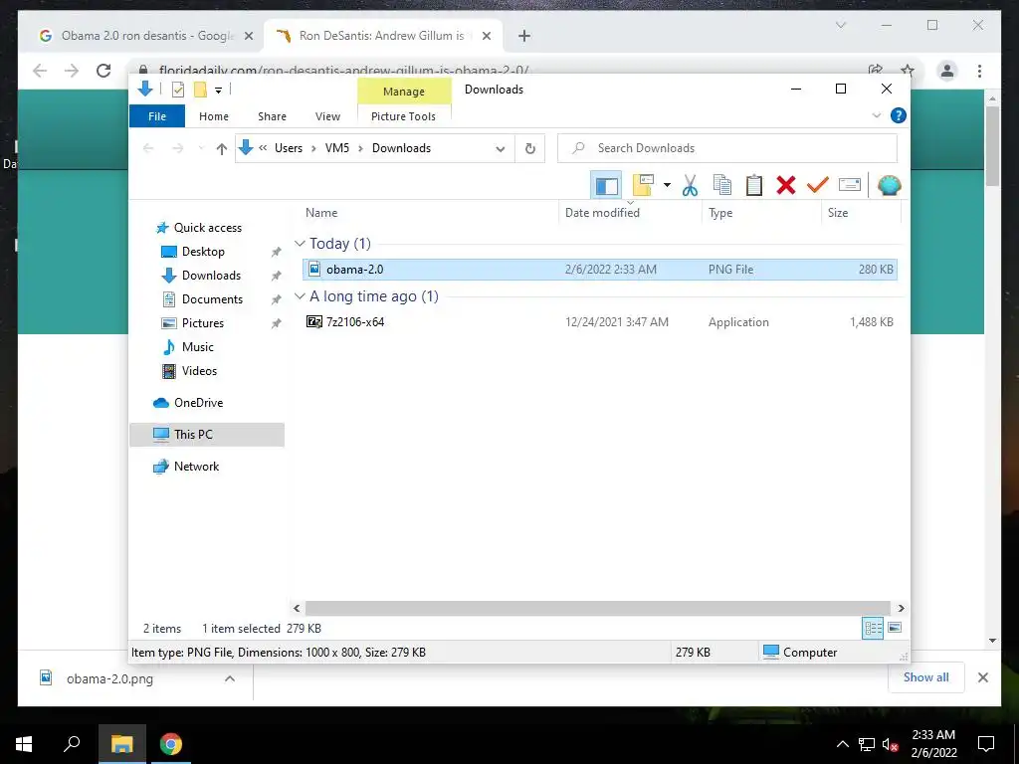Collapse the A long time ago group
This screenshot has width=1019, height=764.
point(300,296)
